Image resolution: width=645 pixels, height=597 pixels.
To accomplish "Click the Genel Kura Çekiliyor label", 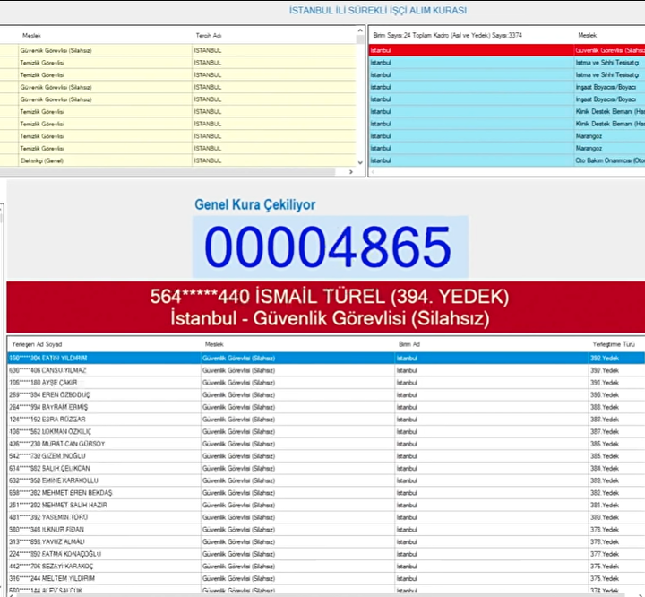I will point(255,204).
